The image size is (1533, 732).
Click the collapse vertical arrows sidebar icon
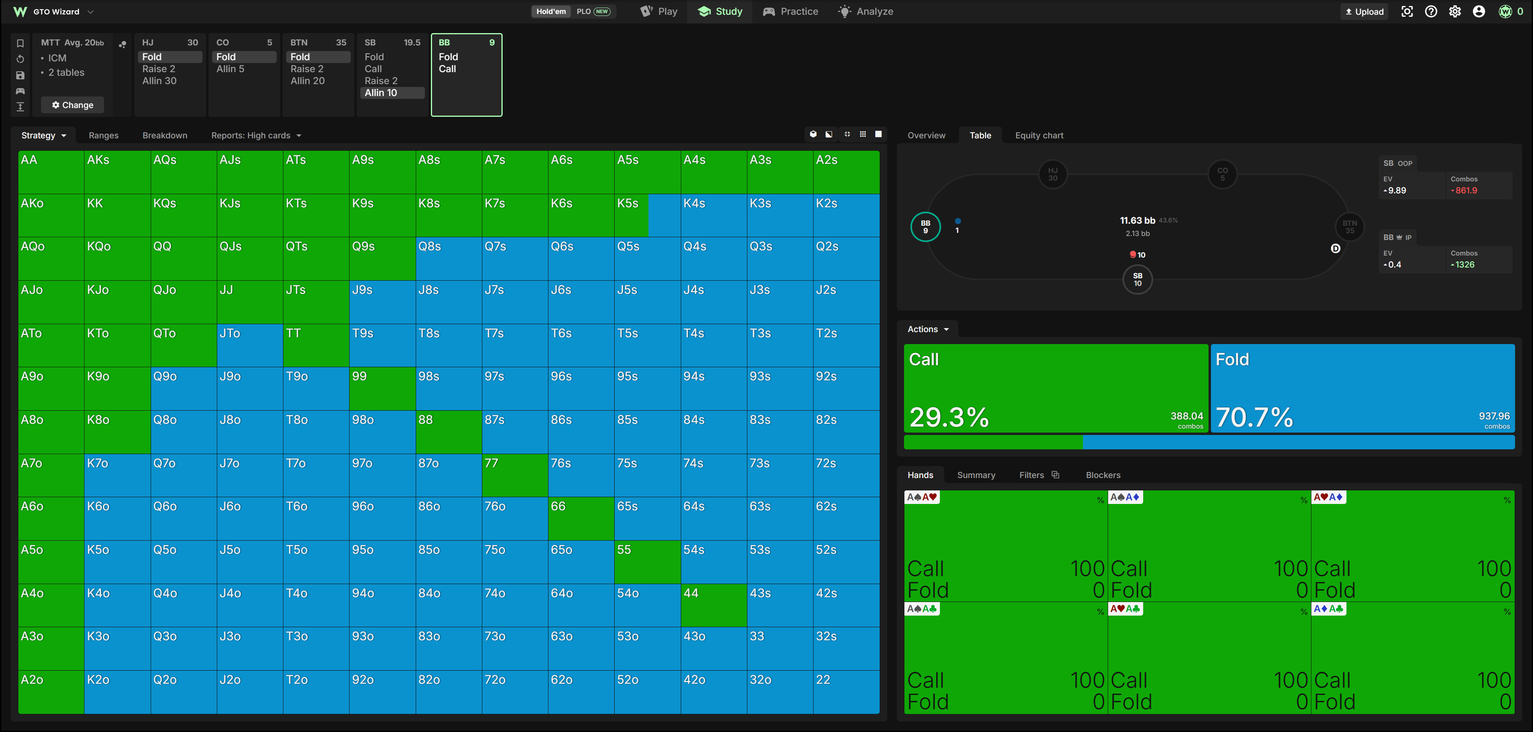(20, 106)
